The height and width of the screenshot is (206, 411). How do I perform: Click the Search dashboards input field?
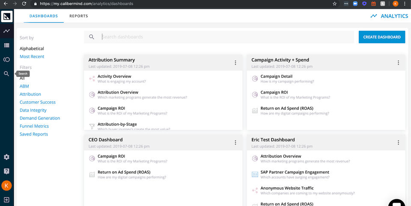pos(227,37)
